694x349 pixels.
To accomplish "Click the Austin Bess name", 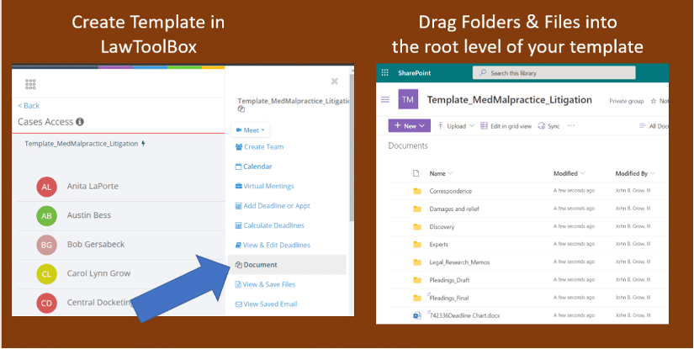I will (x=89, y=215).
